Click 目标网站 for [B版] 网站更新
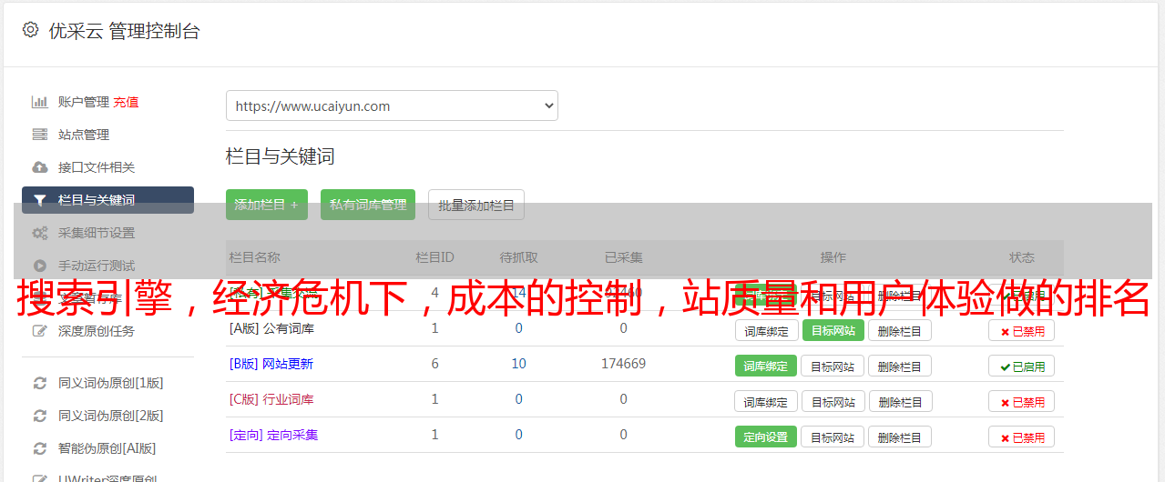Screen dimensions: 1165x482 click(833, 366)
